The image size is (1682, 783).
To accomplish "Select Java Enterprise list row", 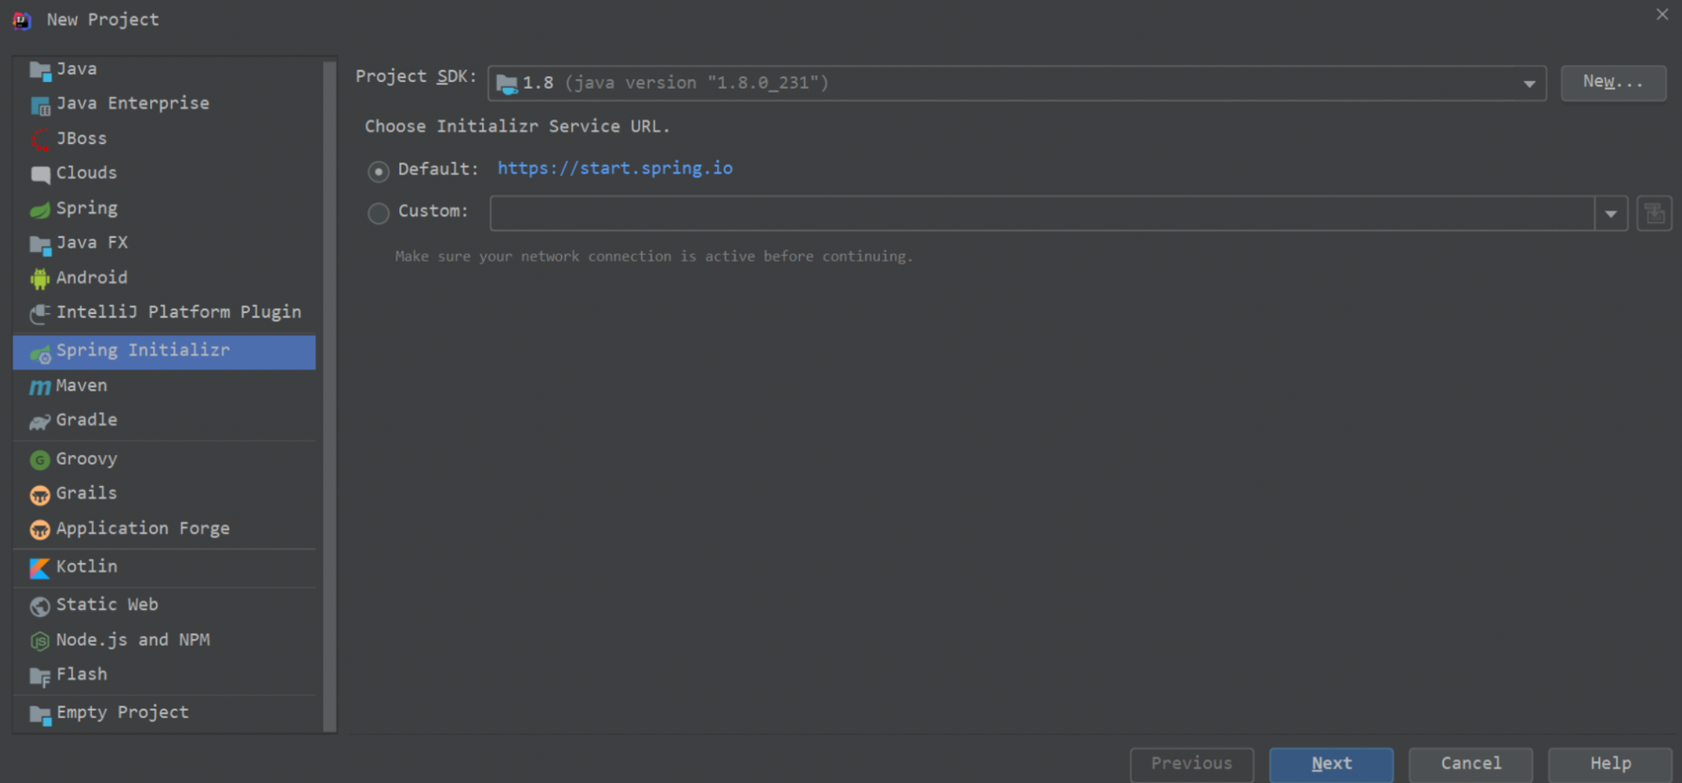I will click(164, 104).
